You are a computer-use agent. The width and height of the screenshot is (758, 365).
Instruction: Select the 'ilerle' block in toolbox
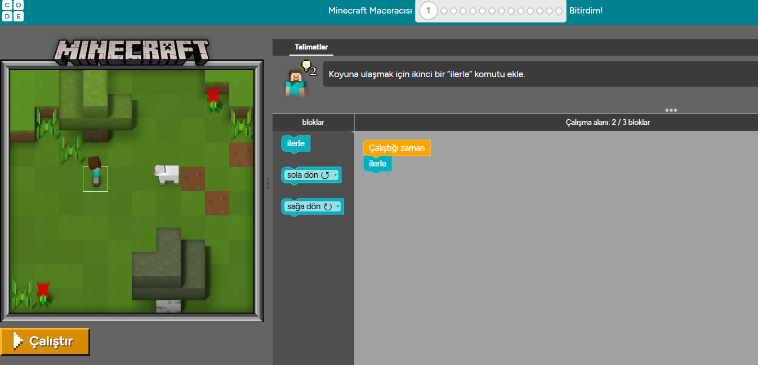[x=296, y=143]
